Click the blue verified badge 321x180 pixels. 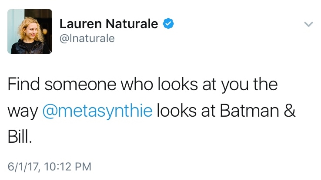tap(168, 23)
